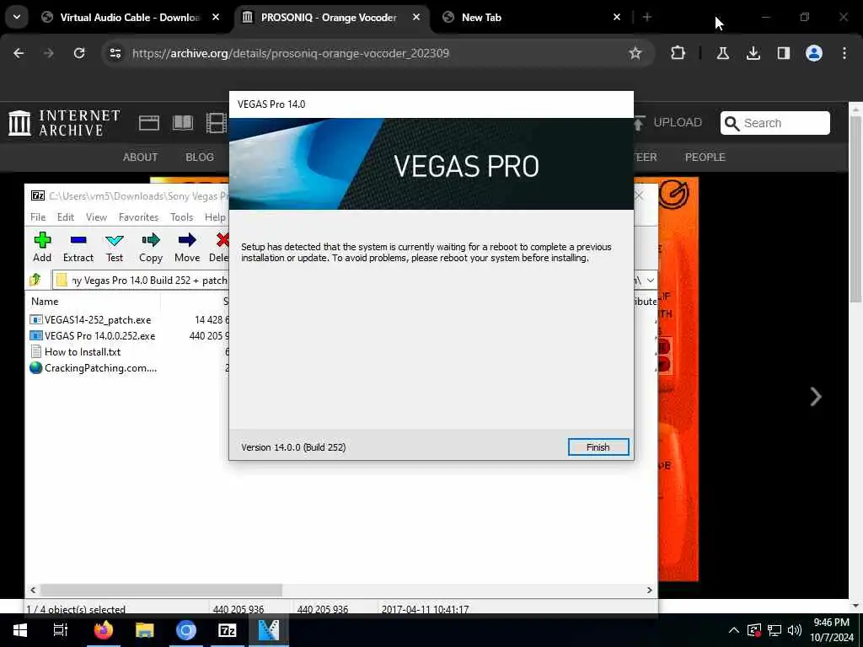Screen dimensions: 863x647
Task: Toggle the browser side panel
Action: tap(783, 53)
